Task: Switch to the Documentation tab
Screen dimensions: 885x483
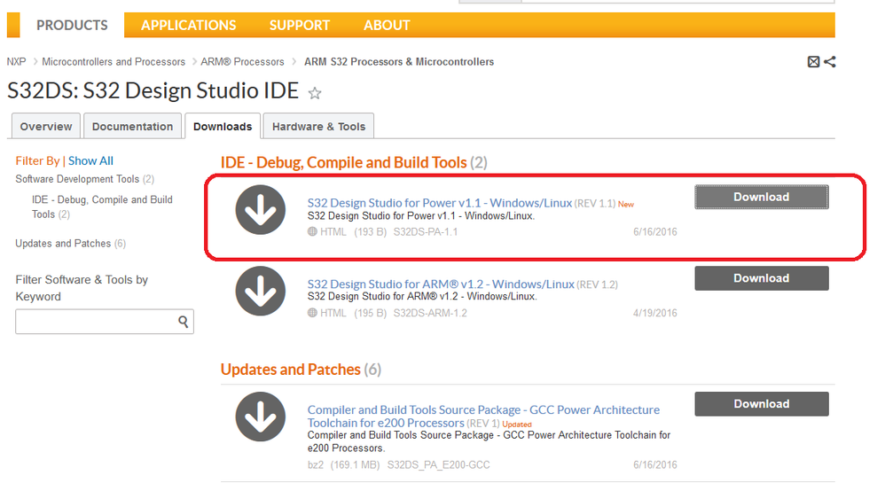Action: coord(132,127)
